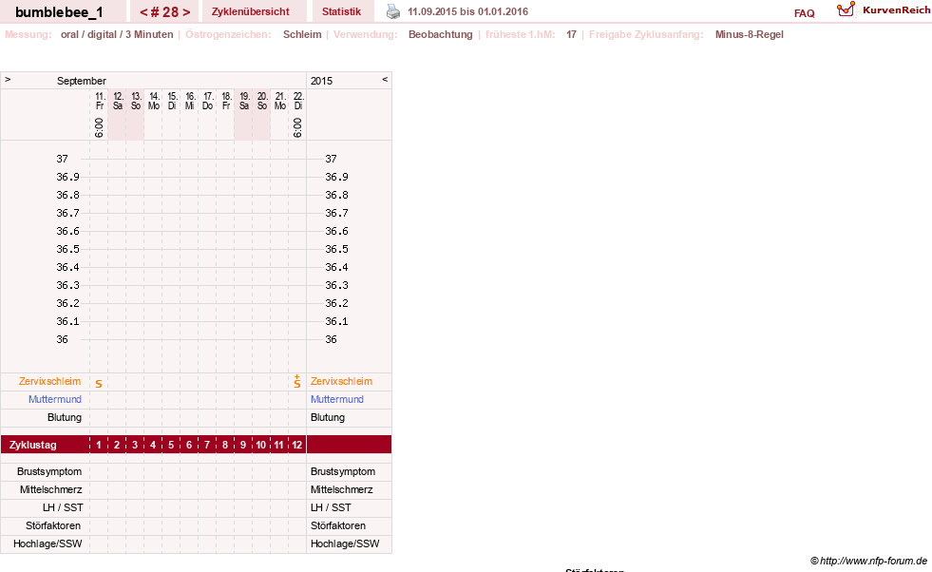Open the Zyklenübersicht tab
932x572 pixels.
pyautogui.click(x=250, y=11)
